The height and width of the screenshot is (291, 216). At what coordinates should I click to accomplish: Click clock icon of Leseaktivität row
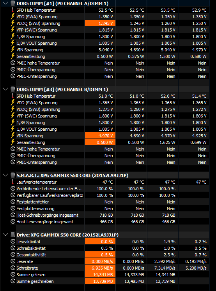tap(12, 241)
